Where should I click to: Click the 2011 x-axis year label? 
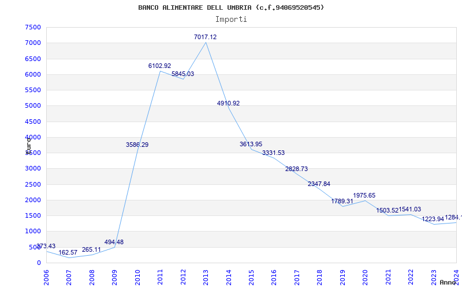(x=161, y=278)
